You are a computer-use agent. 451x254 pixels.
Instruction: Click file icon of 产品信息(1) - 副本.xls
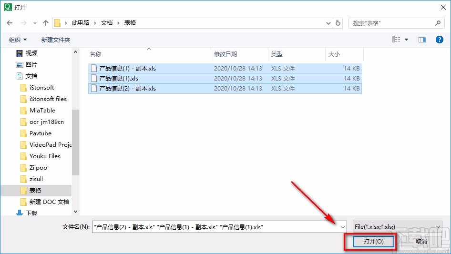point(94,68)
